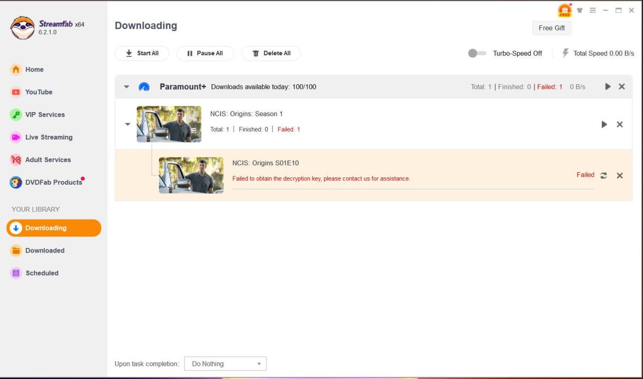Click the orange FREE gift icon
Screen dimensions: 643x379
[x=565, y=10]
